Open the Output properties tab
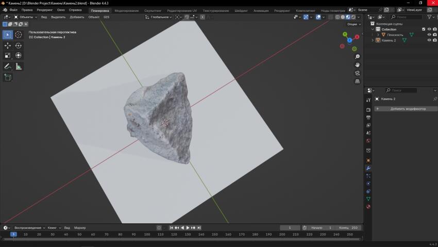 (368, 117)
